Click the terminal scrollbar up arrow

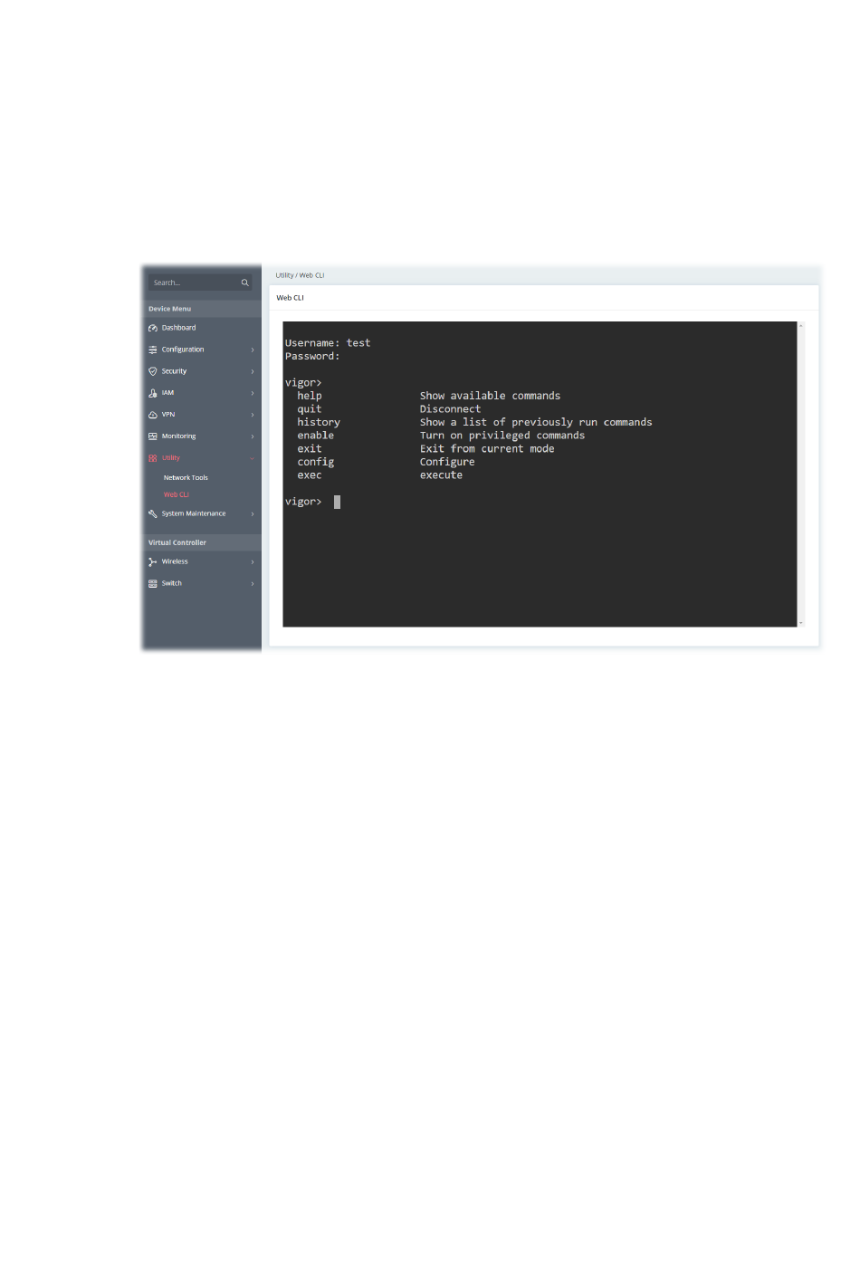click(801, 326)
